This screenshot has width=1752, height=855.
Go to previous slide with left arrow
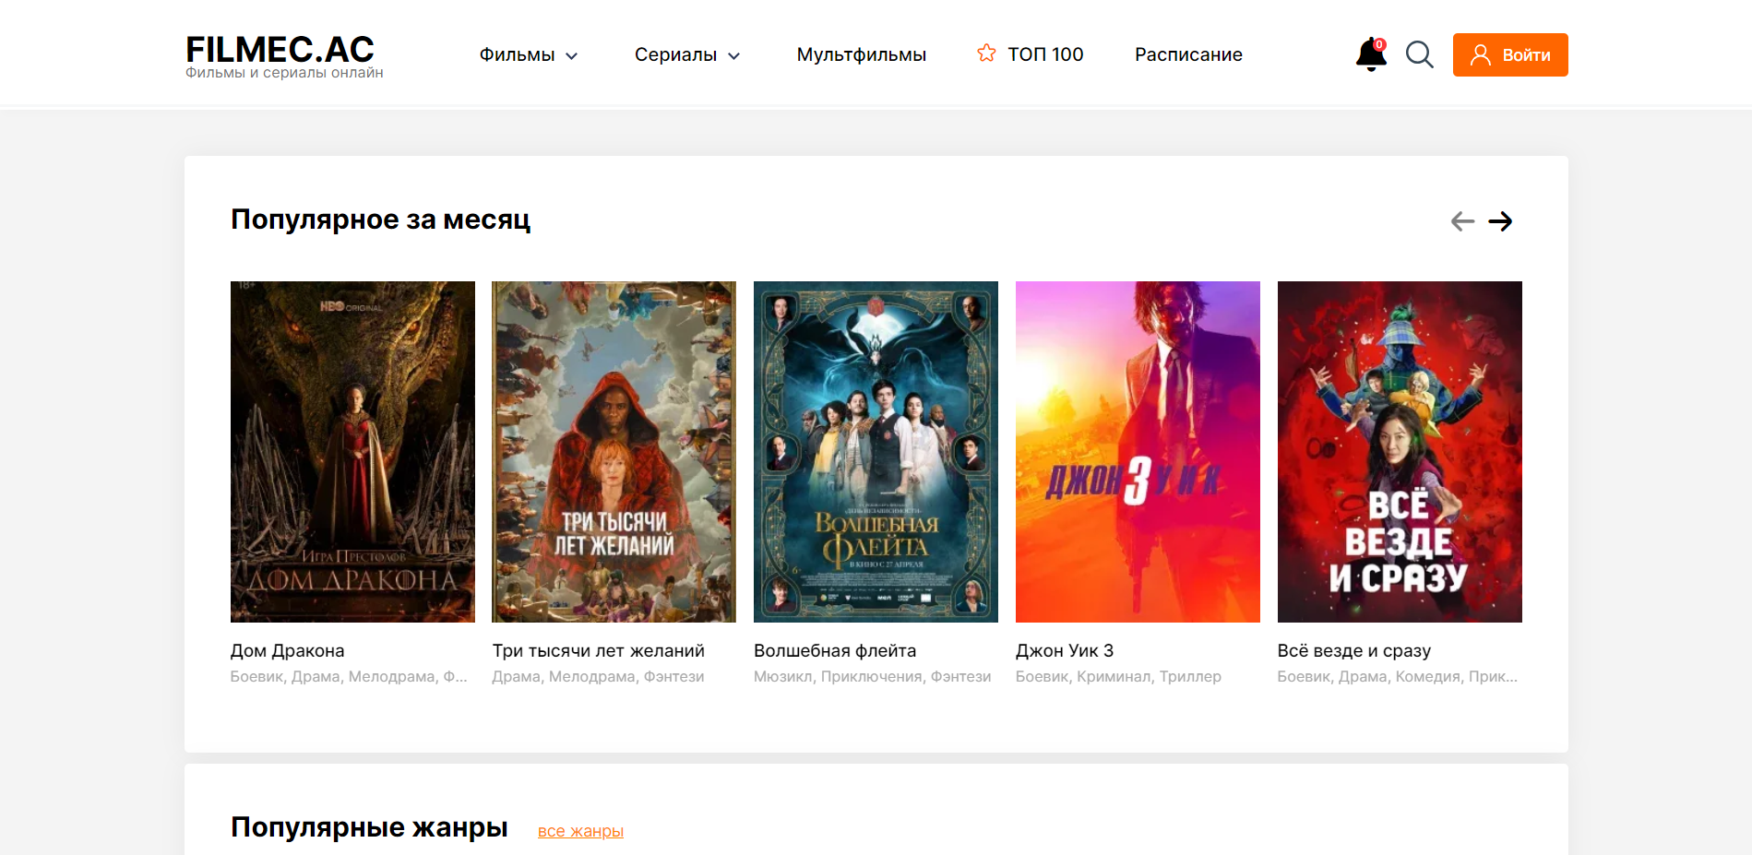pos(1462,221)
